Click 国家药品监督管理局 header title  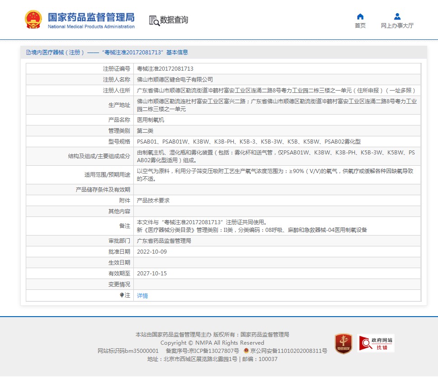(91, 17)
